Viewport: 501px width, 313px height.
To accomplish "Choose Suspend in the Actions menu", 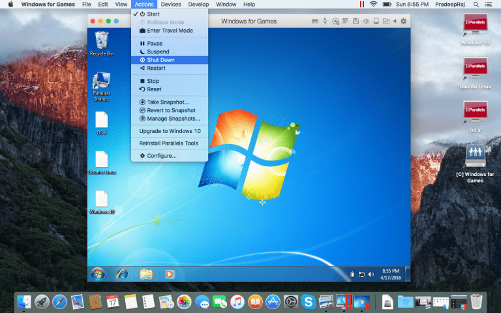I will (x=170, y=52).
